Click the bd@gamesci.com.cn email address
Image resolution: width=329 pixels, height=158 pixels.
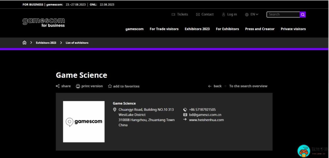click(x=205, y=115)
